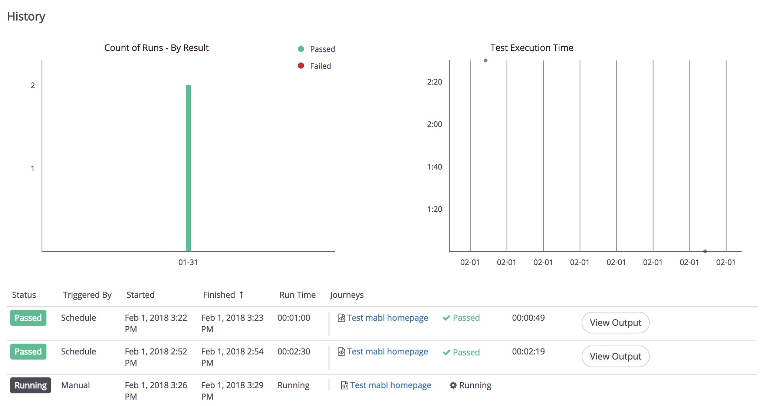Screen dimensions: 763x406
Task: Open Test mabl homepage link in the Running row
Action: [391, 386]
